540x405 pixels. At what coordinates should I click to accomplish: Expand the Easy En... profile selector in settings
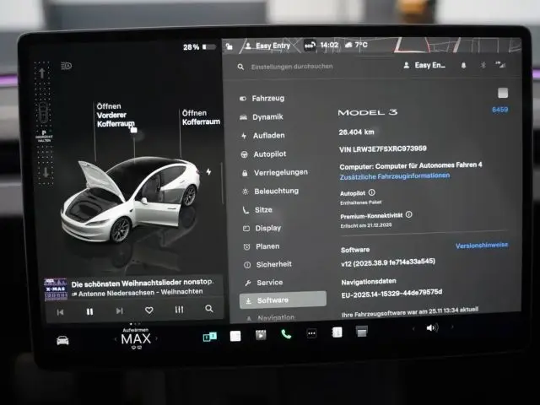tap(429, 65)
